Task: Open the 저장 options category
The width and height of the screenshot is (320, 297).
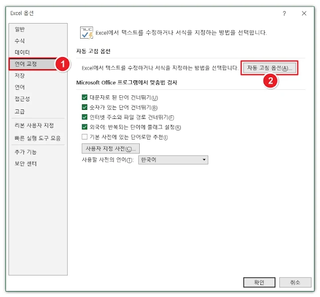Action: click(20, 75)
